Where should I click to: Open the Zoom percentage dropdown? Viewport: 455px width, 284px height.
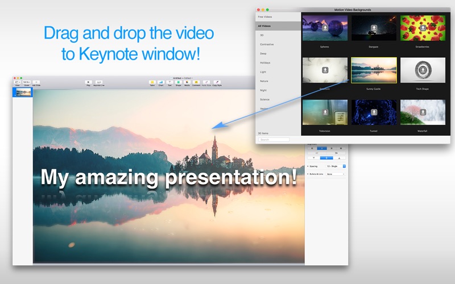click(x=27, y=82)
